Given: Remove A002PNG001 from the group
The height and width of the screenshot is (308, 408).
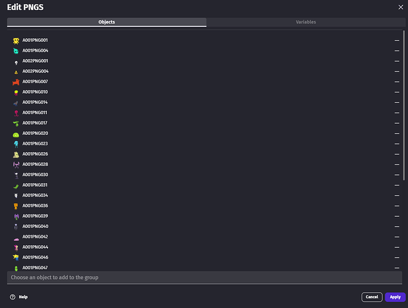Looking at the screenshot, I should pyautogui.click(x=397, y=61).
